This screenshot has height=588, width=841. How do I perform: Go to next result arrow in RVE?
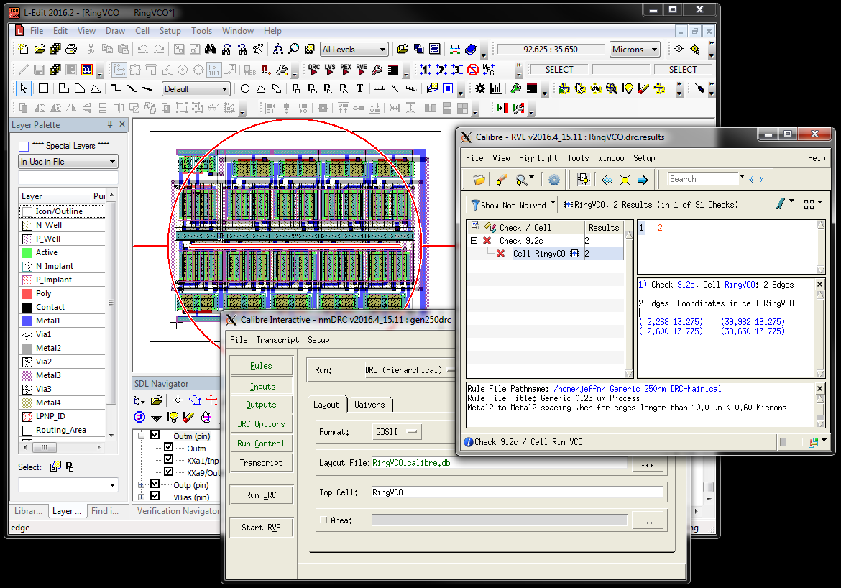click(643, 180)
